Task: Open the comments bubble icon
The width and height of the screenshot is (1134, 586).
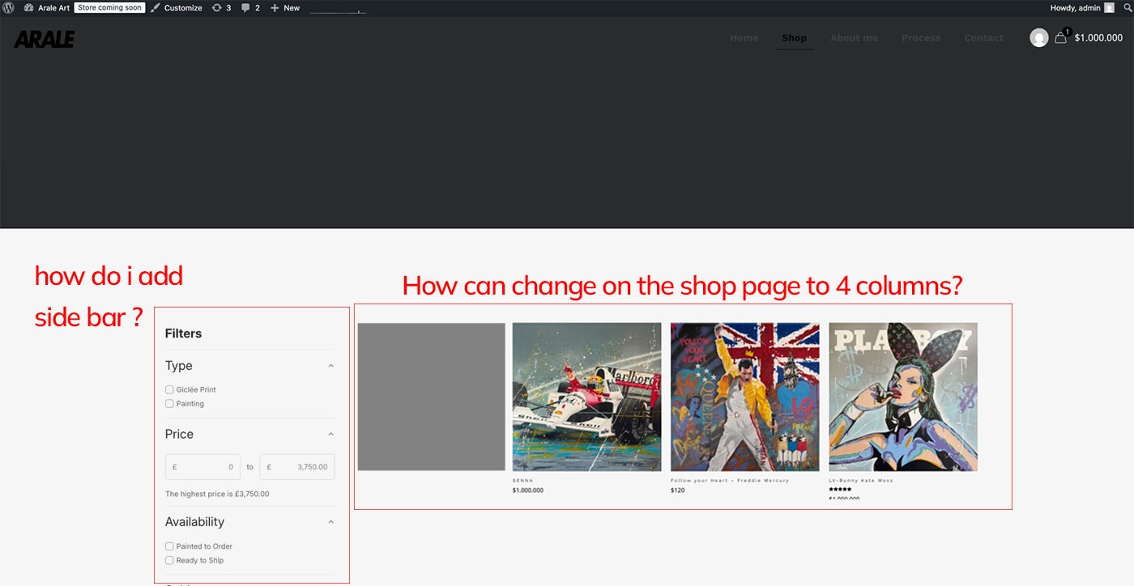Action: point(246,7)
